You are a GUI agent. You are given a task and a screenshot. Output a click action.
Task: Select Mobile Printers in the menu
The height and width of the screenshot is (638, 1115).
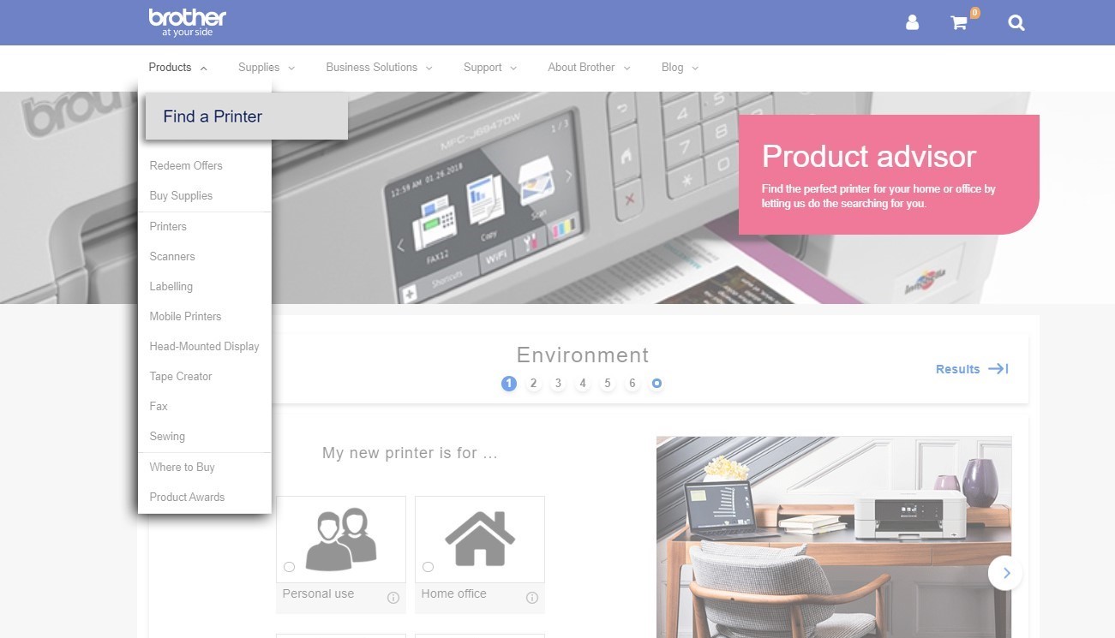185,316
